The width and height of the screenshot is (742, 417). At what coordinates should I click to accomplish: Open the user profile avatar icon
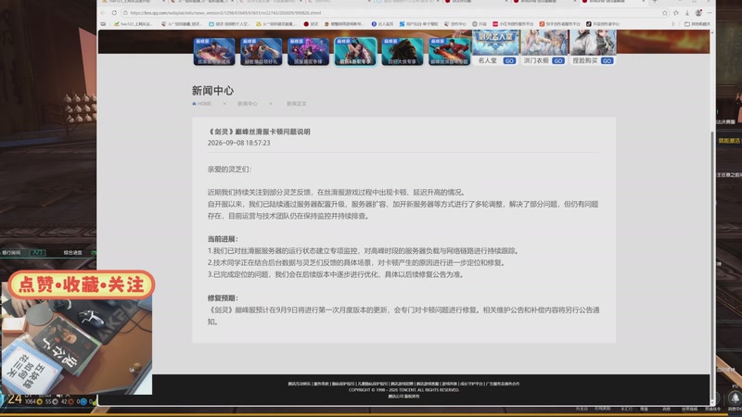698,13
